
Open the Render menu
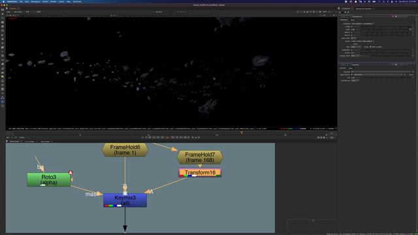pos(54,1)
